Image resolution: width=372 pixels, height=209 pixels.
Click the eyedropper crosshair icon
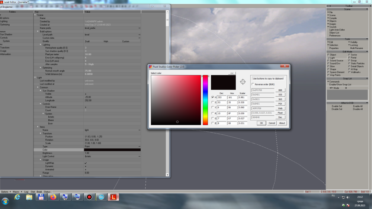243,82
